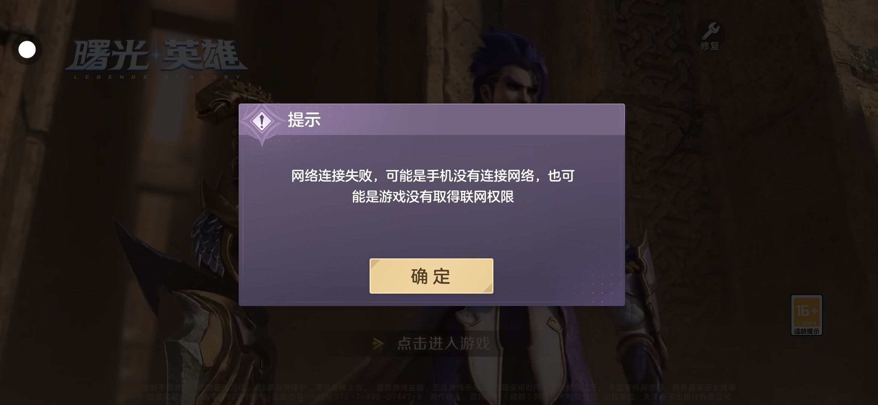Click the CADPA text inside rating badge
The image size is (878, 405).
coord(806,323)
